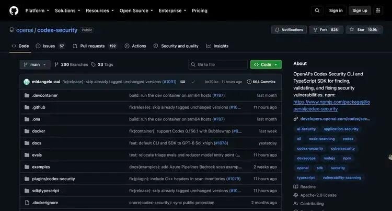
Task: Expand the Open Source menu
Action: [136, 10]
